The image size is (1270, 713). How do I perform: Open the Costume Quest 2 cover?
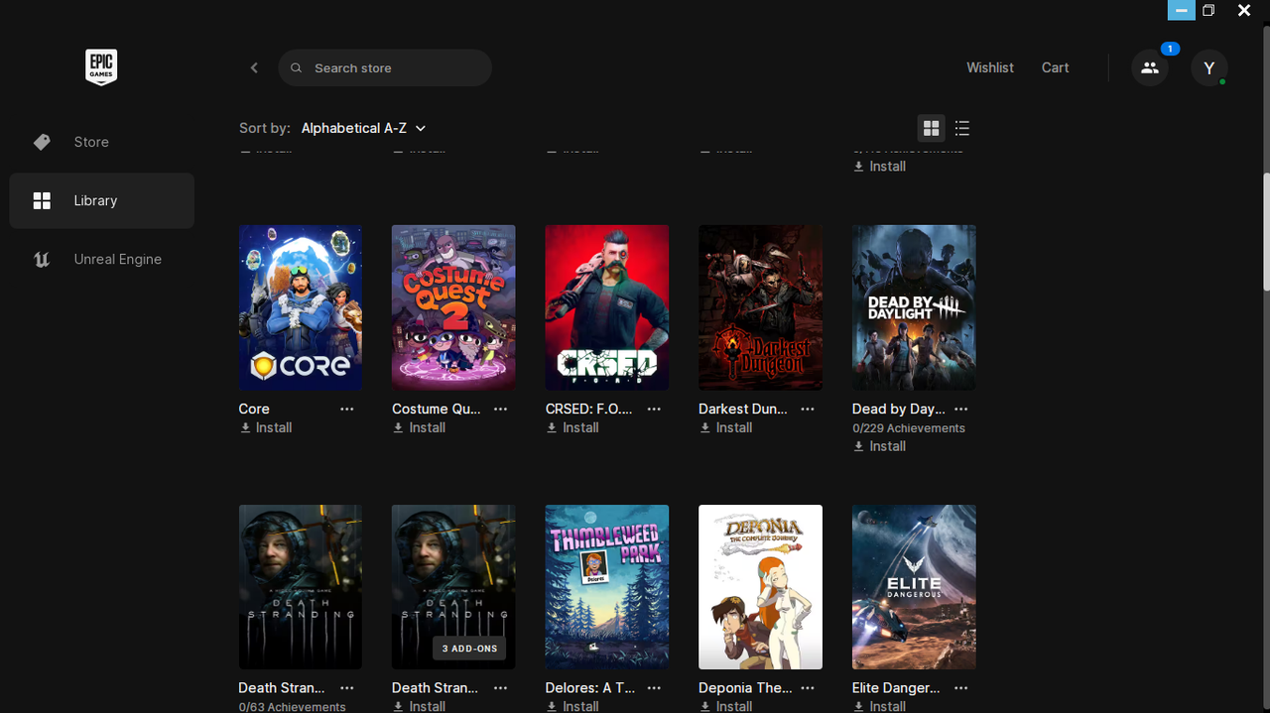453,307
